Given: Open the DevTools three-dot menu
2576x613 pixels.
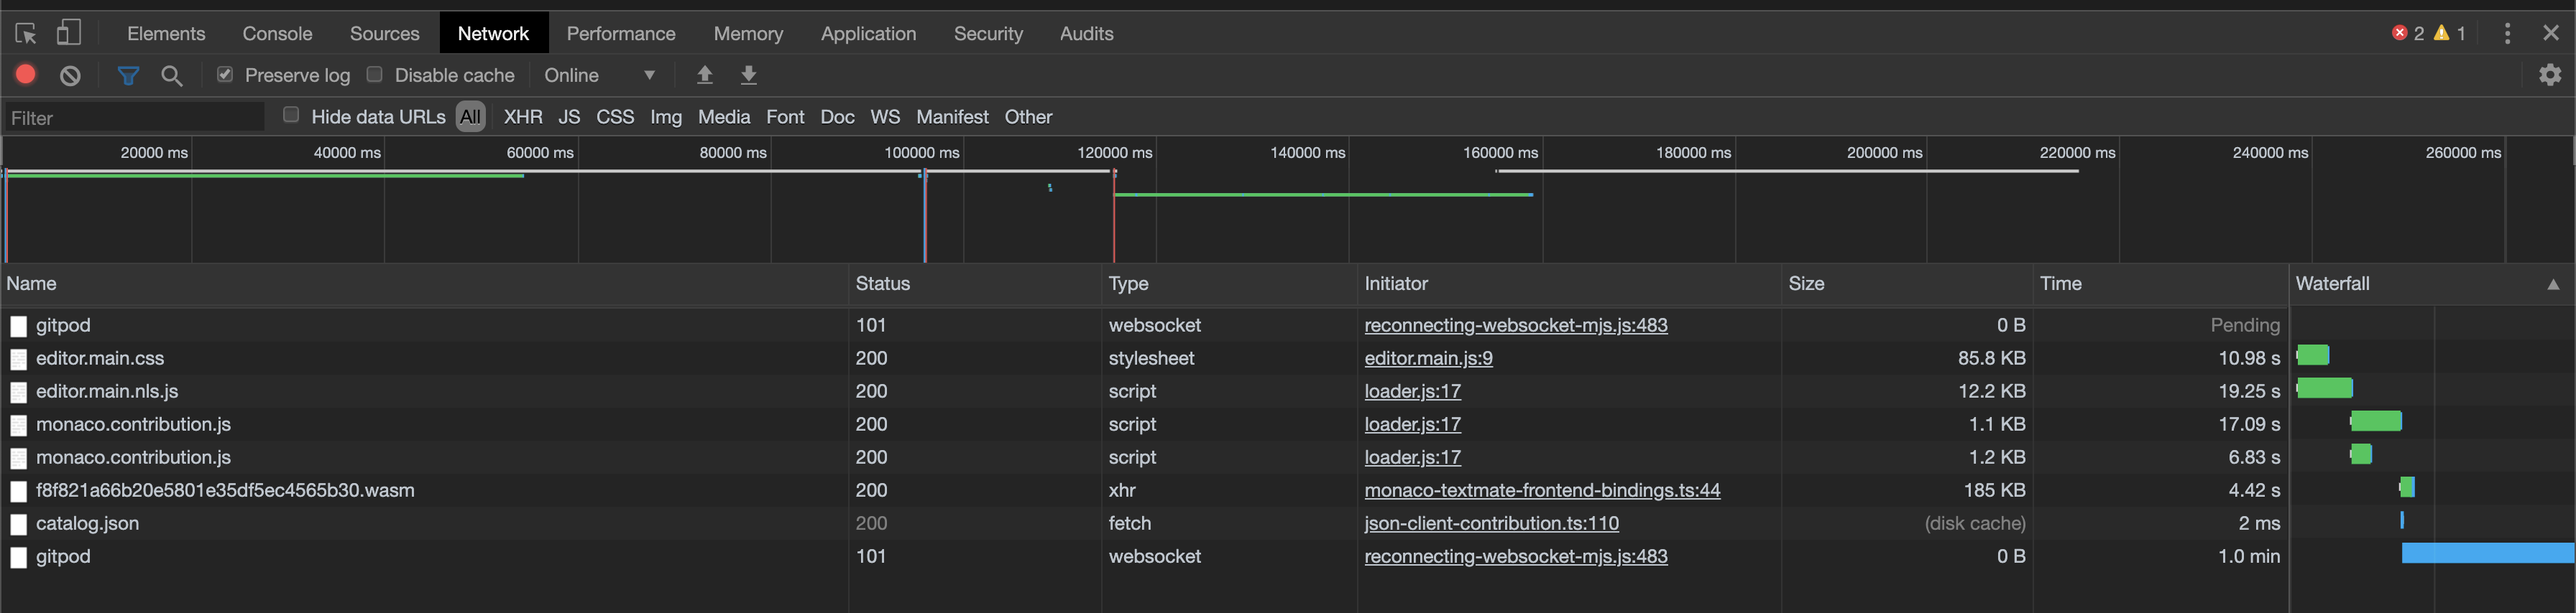Looking at the screenshot, I should tap(2506, 33).
